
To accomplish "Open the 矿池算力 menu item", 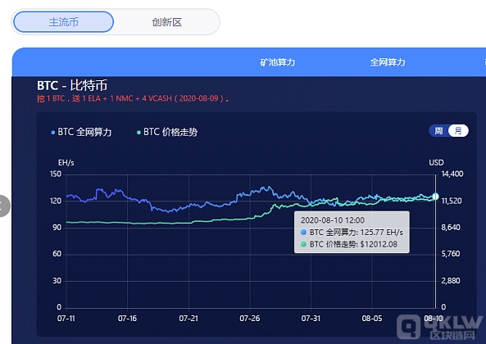I will 277,62.
